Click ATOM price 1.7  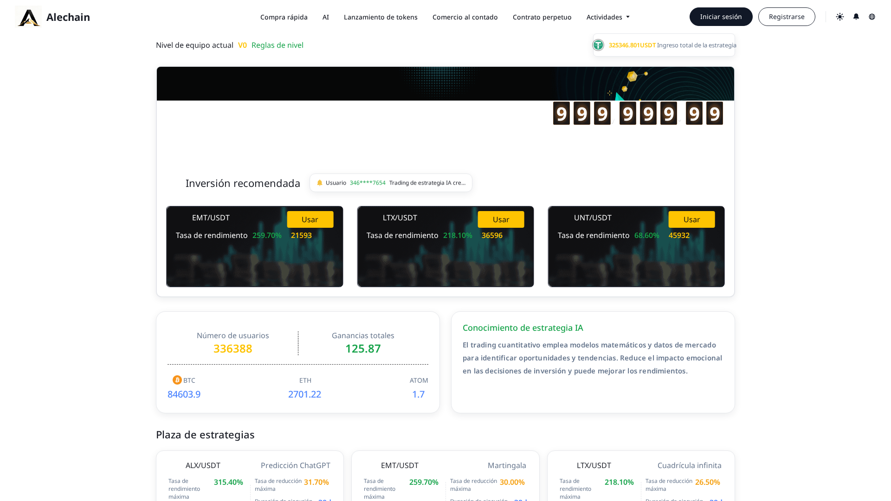tap(418, 394)
